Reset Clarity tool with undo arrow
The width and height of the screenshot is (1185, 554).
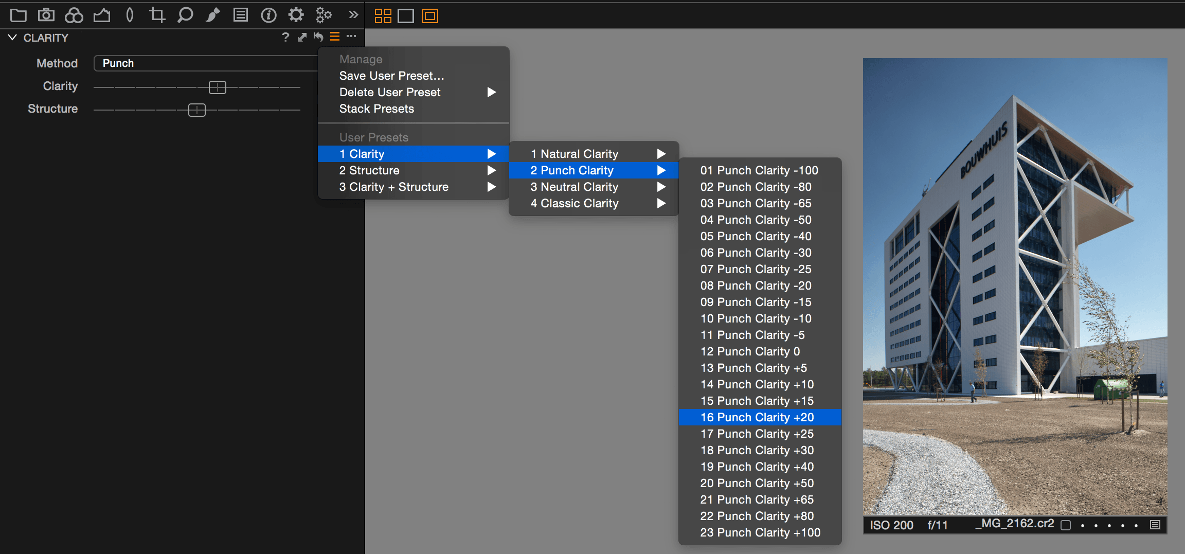[318, 37]
